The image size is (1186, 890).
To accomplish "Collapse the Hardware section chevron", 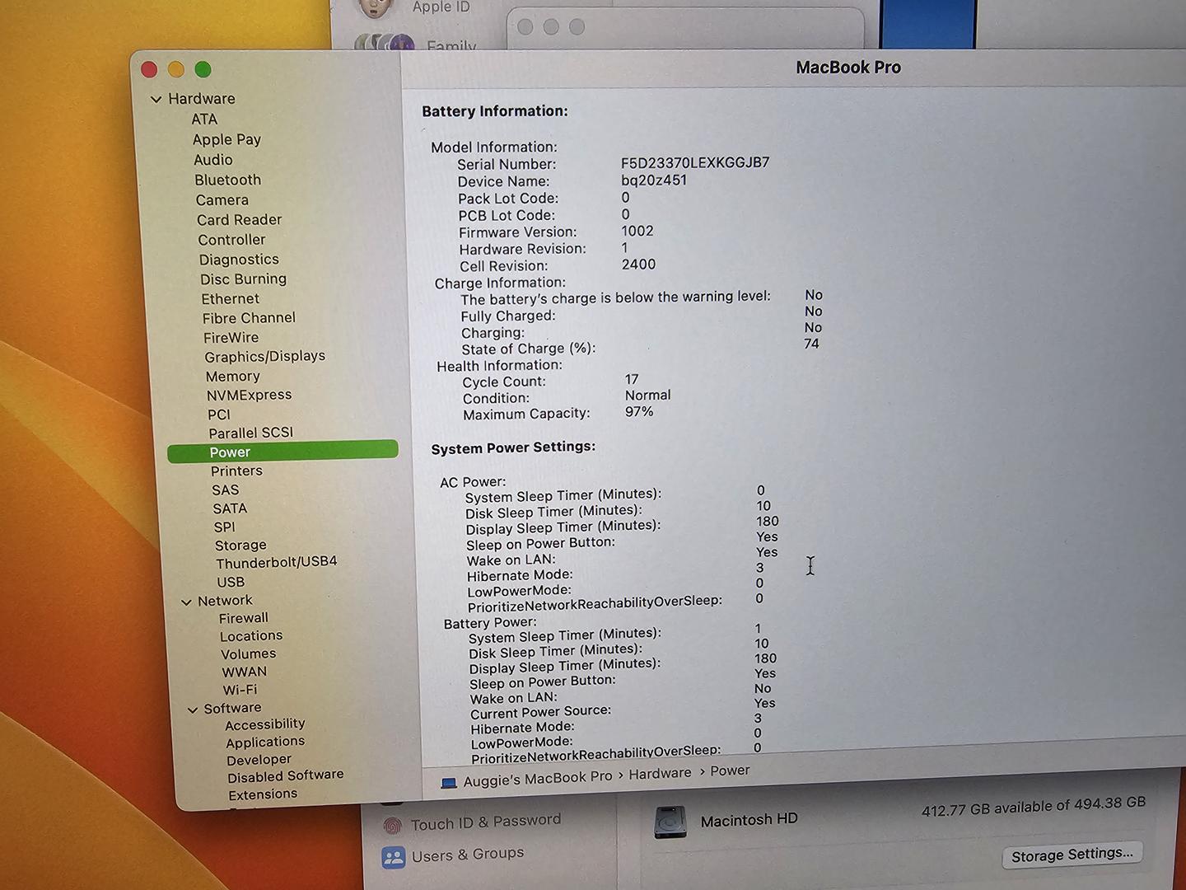I will (x=156, y=99).
